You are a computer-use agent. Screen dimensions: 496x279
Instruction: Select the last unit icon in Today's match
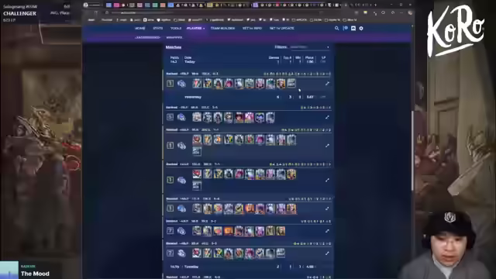[291, 83]
